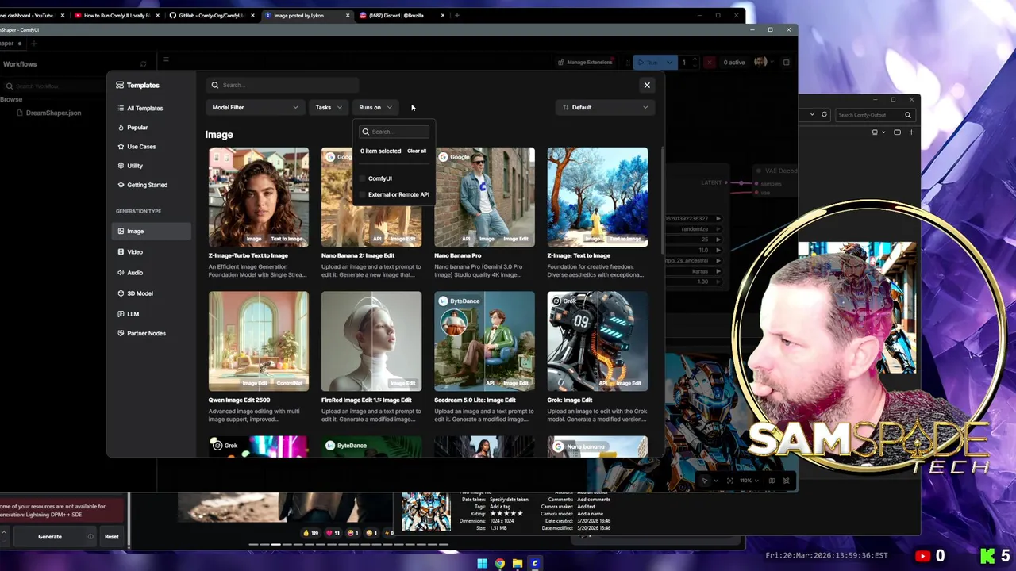Click the ComfyUI icon on the taskbar
The image size is (1016, 571).
pos(535,564)
